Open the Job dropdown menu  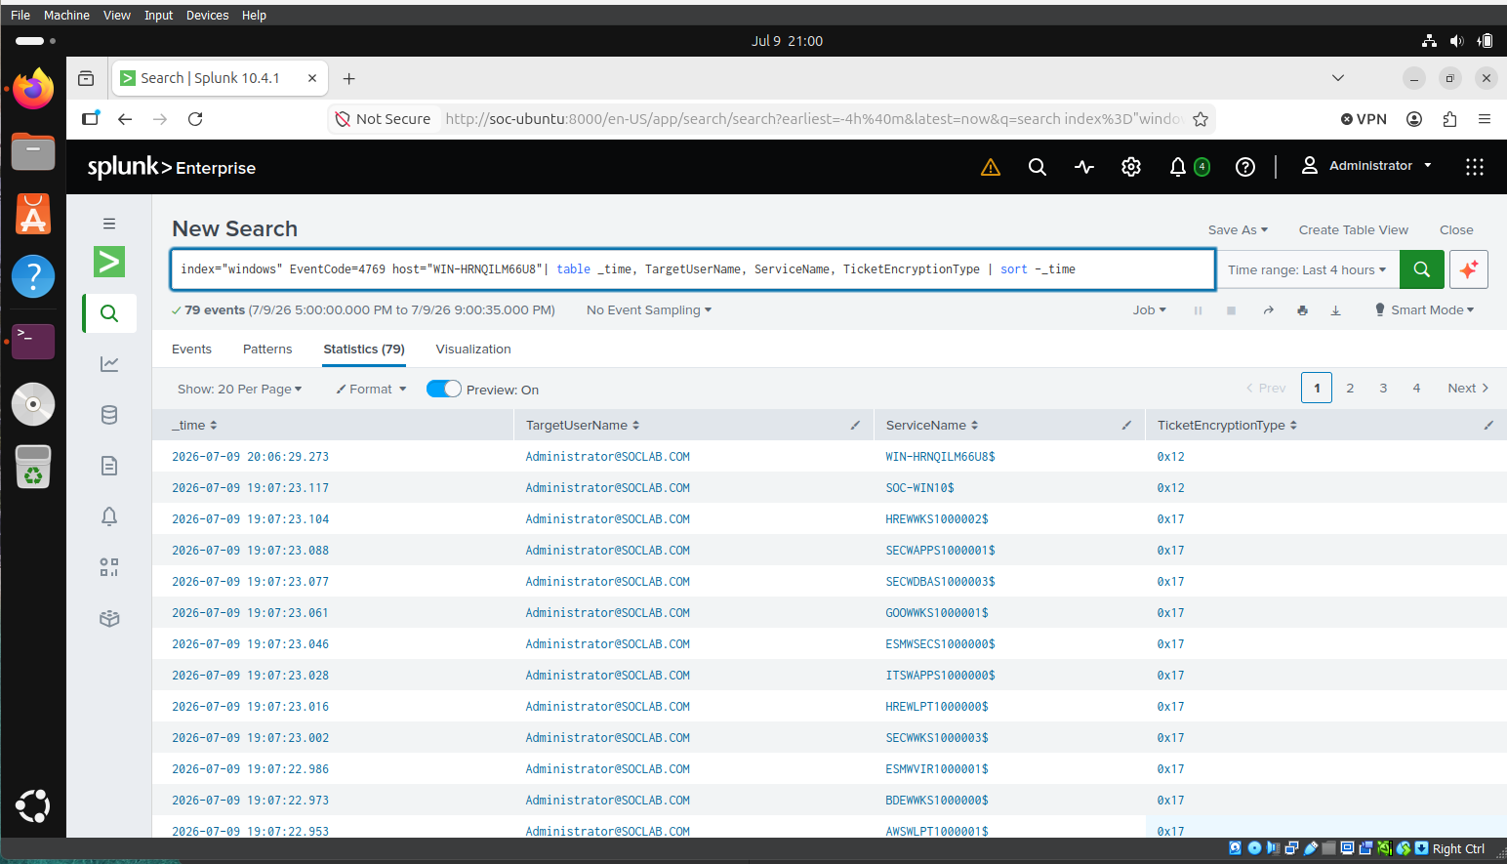pos(1149,310)
